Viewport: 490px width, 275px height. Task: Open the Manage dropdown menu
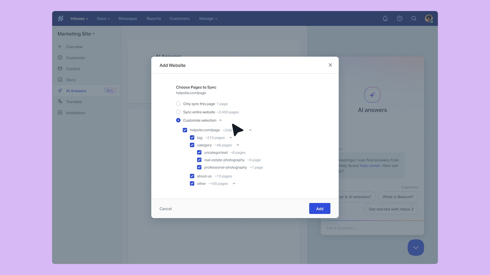click(208, 19)
